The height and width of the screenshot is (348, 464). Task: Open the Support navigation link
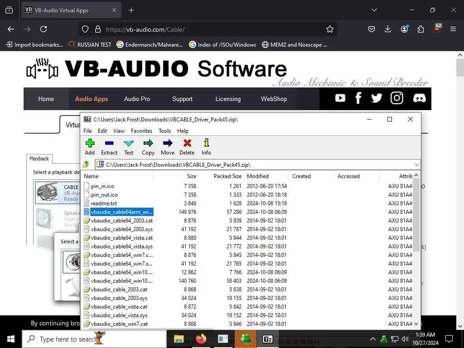(x=182, y=99)
